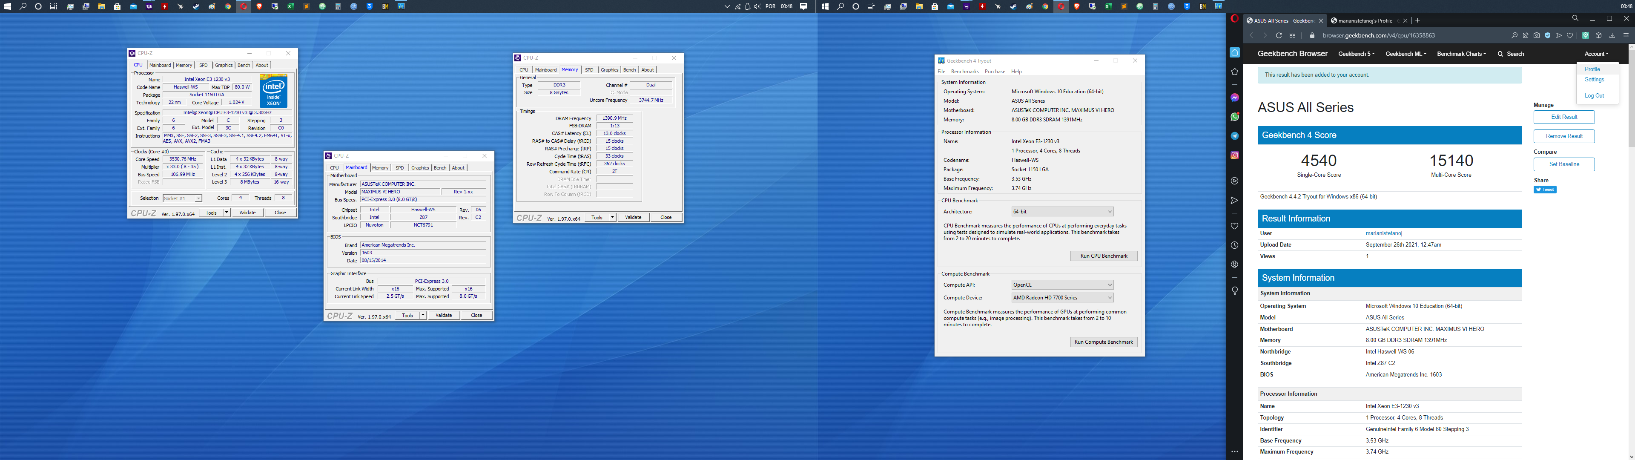Open File menu in Geekbench 4 Tryout
Image resolution: width=1635 pixels, height=460 pixels.
pos(941,72)
